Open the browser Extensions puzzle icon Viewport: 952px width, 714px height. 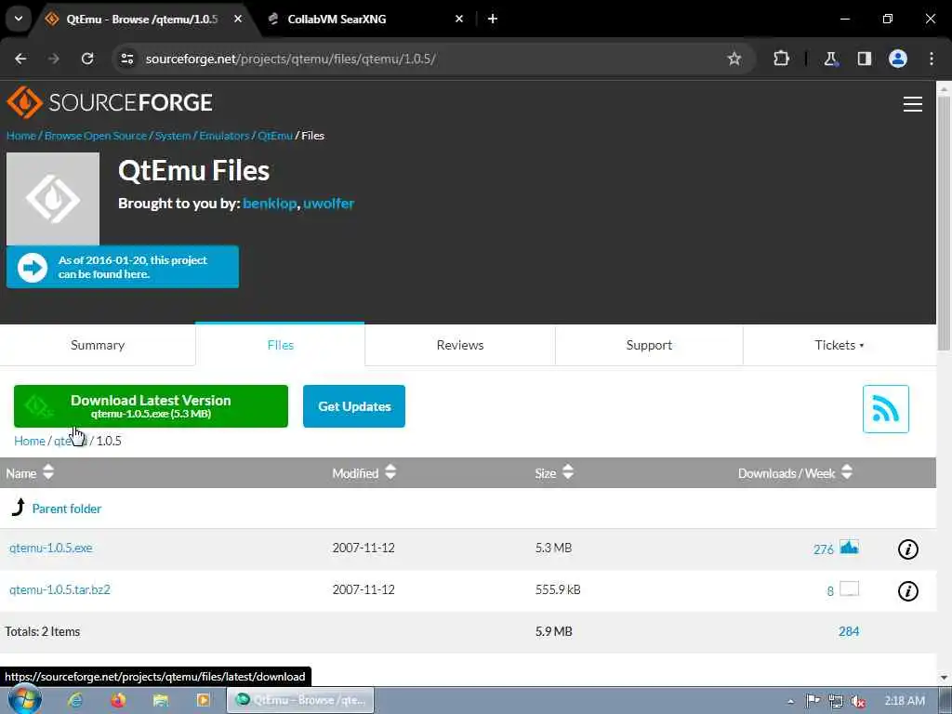[x=781, y=59]
